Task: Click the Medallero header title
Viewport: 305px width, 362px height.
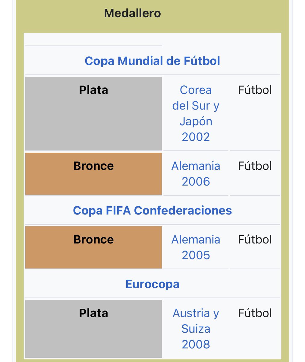Action: pos(132,13)
